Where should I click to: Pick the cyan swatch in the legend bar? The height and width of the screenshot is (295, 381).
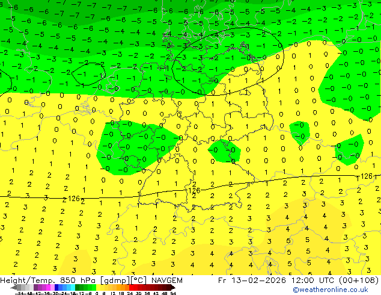pos(73,287)
